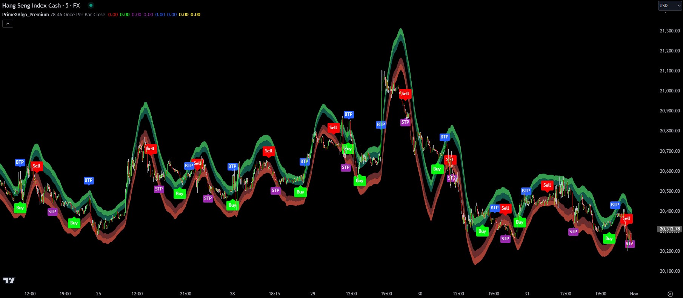Click the 21,100.00 price axis label
Screen dimensions: 683x298
point(670,71)
